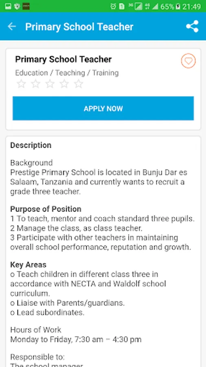Open the share icon in header

[x=192, y=27]
